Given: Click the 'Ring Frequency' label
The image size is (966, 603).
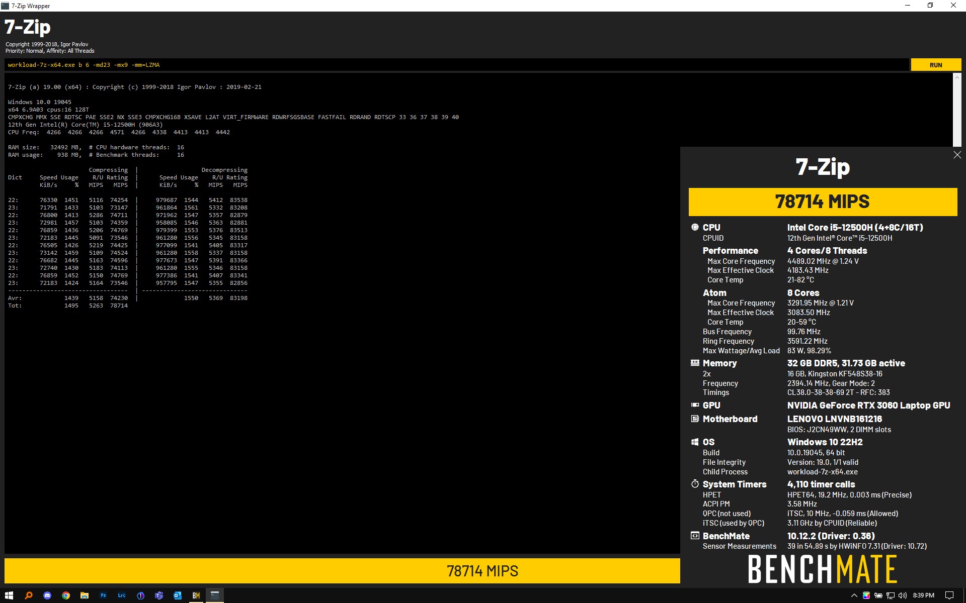Looking at the screenshot, I should (x=729, y=341).
